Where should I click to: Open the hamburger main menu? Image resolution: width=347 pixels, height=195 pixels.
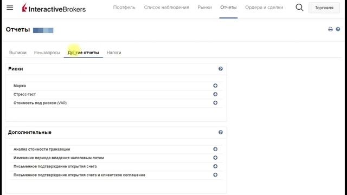10,8
